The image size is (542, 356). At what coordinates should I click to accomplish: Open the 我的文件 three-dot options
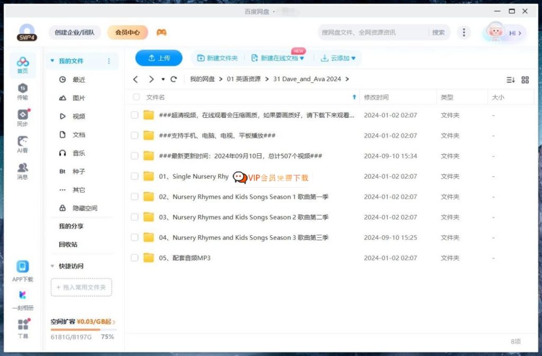coord(109,61)
